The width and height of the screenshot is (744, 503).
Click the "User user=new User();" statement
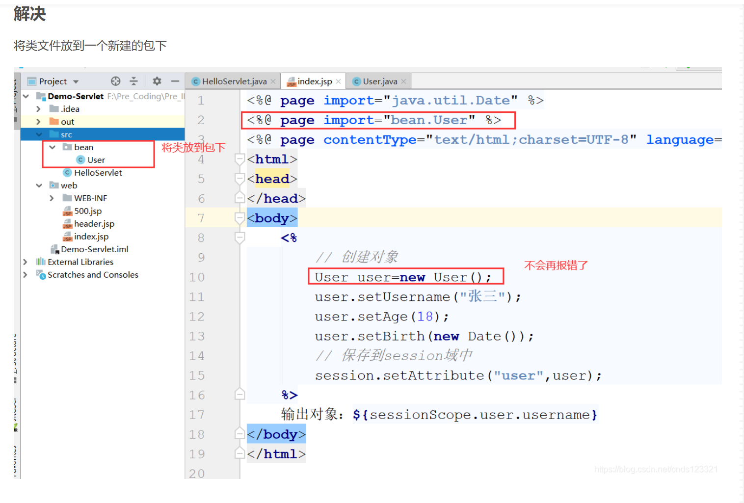pos(402,277)
